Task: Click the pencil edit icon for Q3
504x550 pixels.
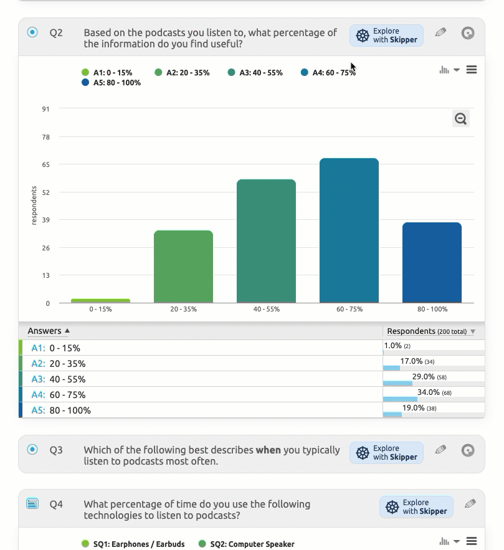Action: pyautogui.click(x=441, y=450)
